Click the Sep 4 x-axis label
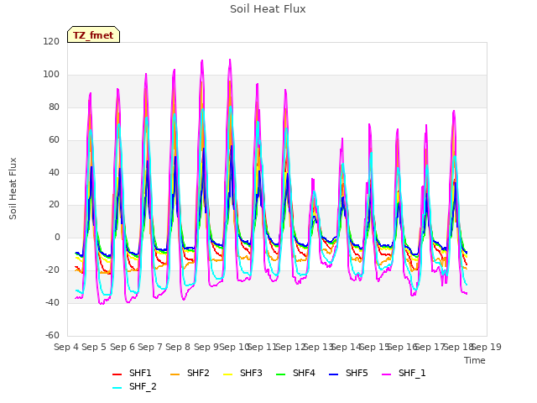This screenshot has height=403, width=537. [x=66, y=347]
